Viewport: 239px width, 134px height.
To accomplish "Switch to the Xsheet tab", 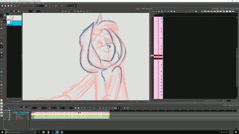I will pyautogui.click(x=227, y=9).
